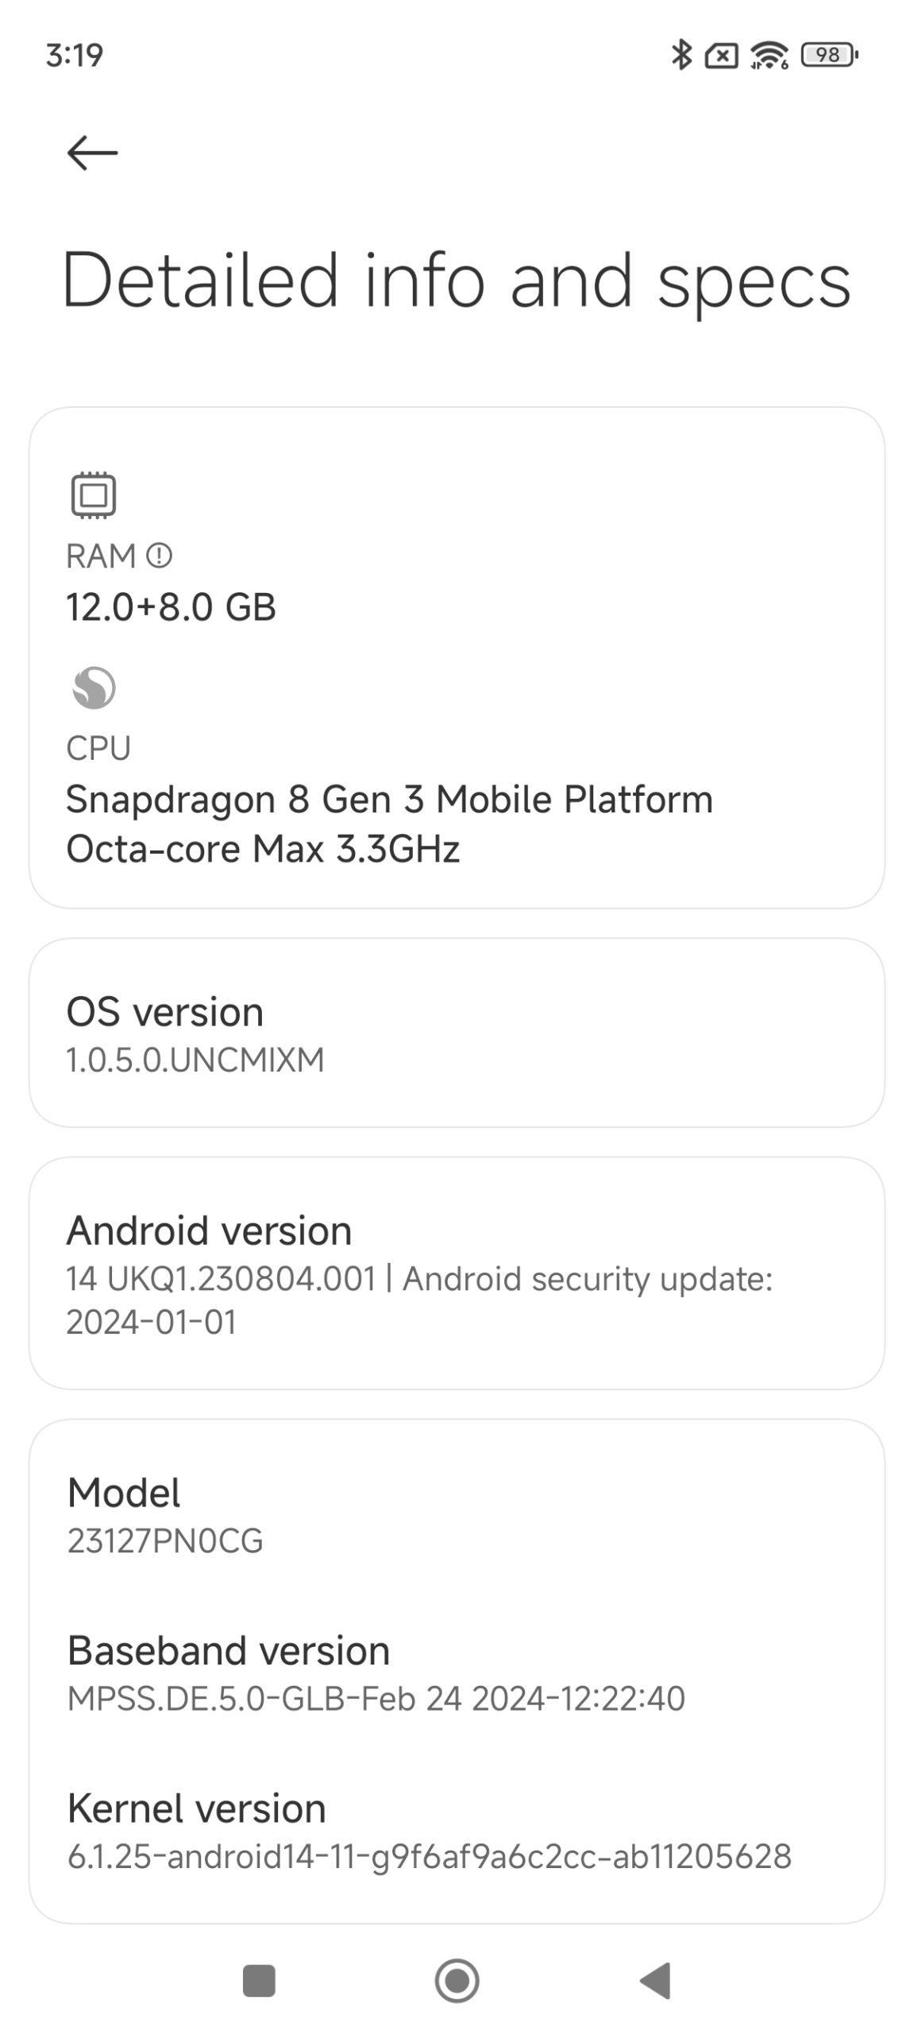Tap the no-SIM status icon
The height and width of the screenshot is (2035, 914).
[x=721, y=56]
